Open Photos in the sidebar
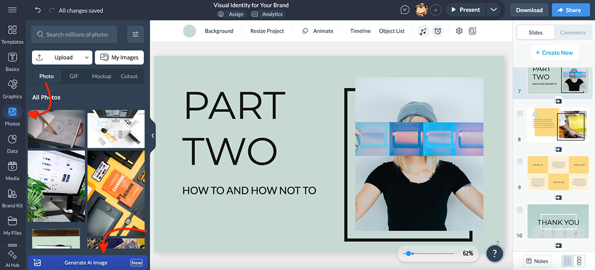595x270 pixels. pos(12,116)
